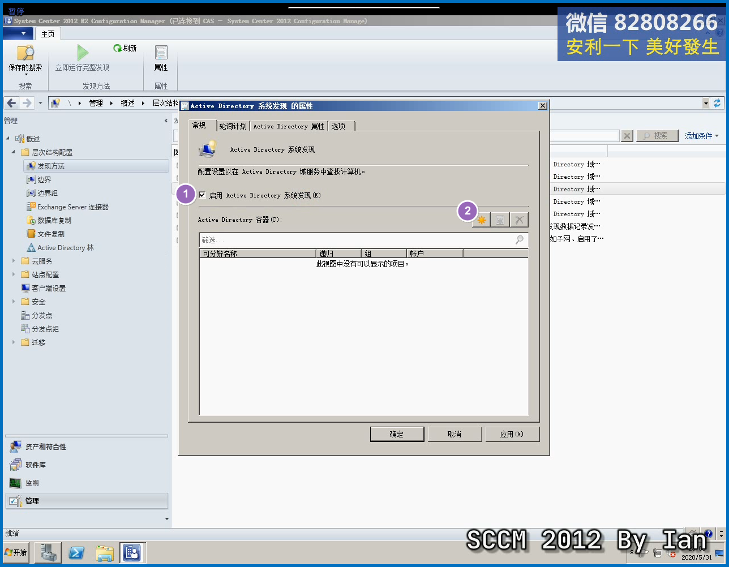Clear search with the X button
This screenshot has width=729, height=567.
627,136
